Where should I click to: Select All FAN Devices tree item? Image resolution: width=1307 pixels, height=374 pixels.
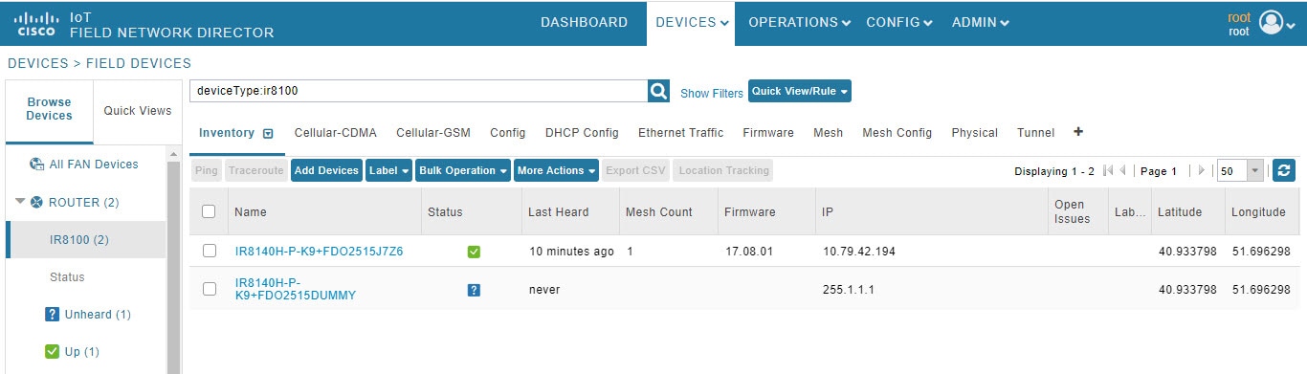[94, 165]
